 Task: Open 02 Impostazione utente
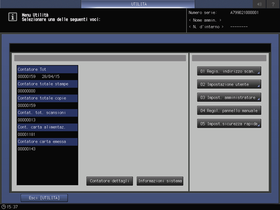[x=229, y=84]
